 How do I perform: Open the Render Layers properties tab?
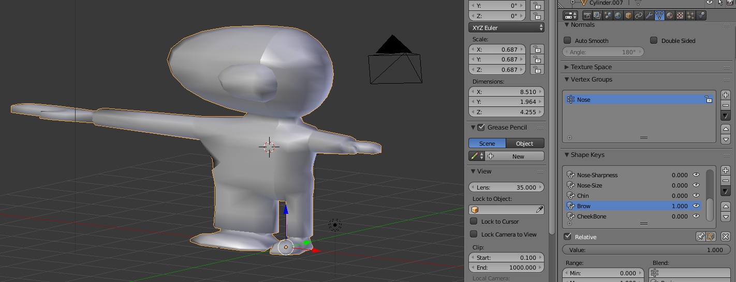click(x=597, y=15)
